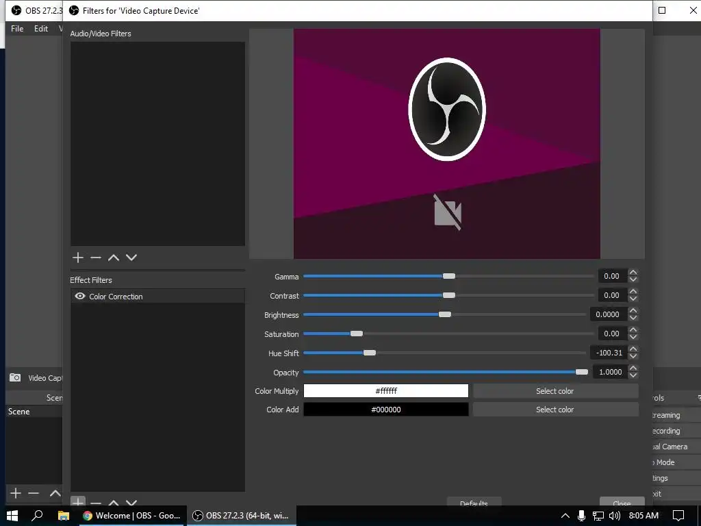Click the Opacity slider handle
Viewport: 701px width, 526px height.
[582, 372]
